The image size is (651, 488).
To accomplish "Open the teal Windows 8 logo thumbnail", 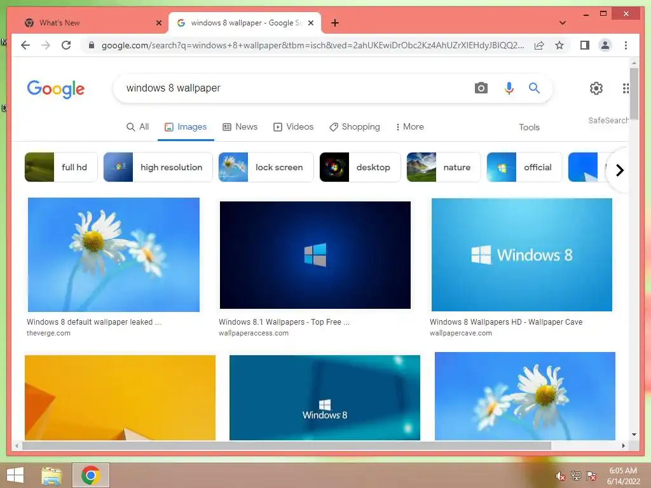I will [325, 397].
